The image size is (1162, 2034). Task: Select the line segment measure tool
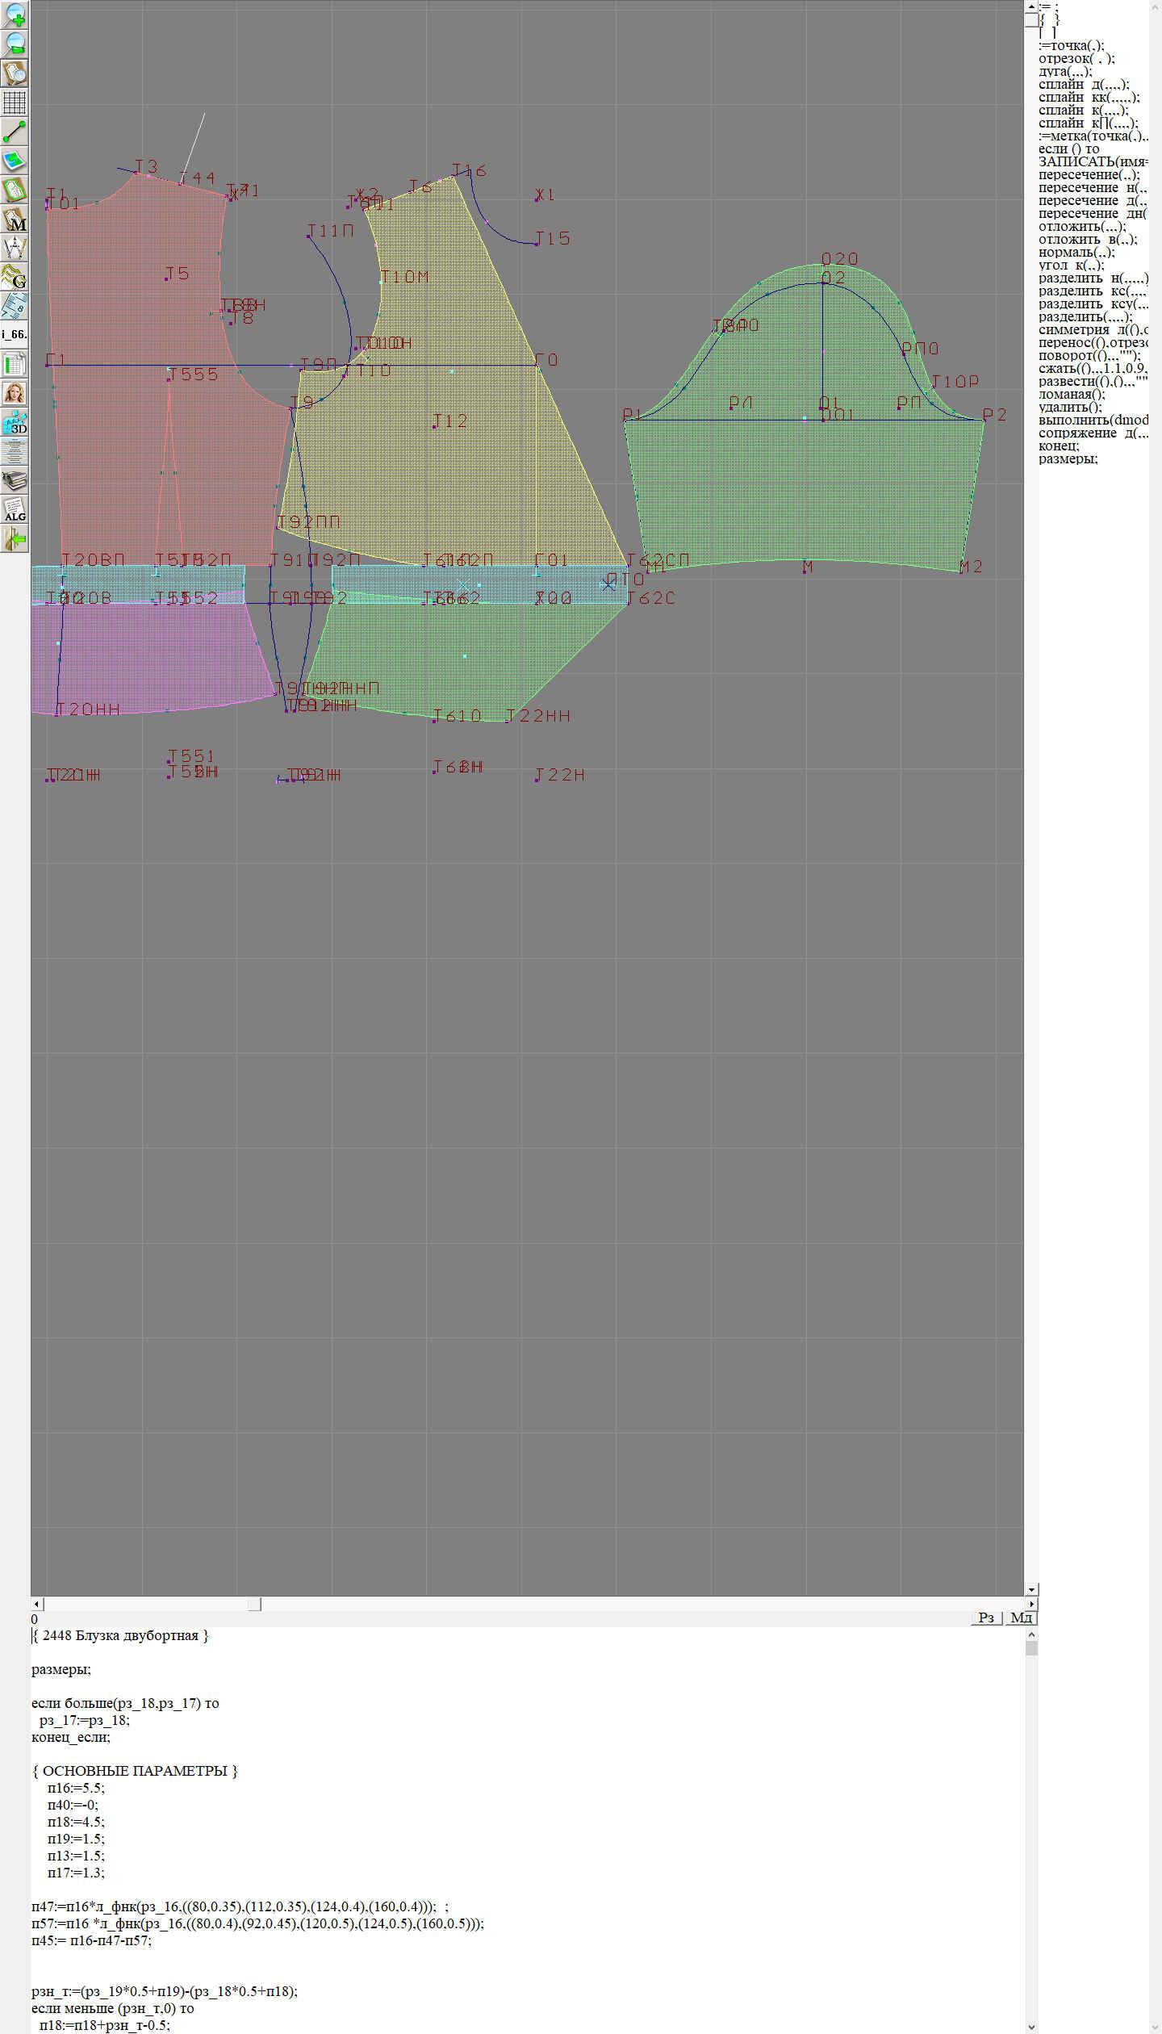coord(15,132)
